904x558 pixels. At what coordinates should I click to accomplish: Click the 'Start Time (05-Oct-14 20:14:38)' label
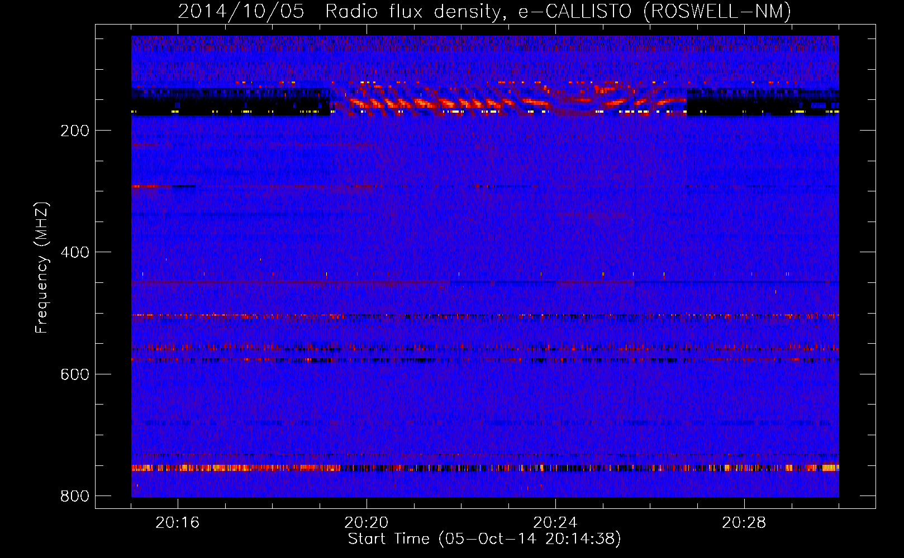[x=484, y=539]
